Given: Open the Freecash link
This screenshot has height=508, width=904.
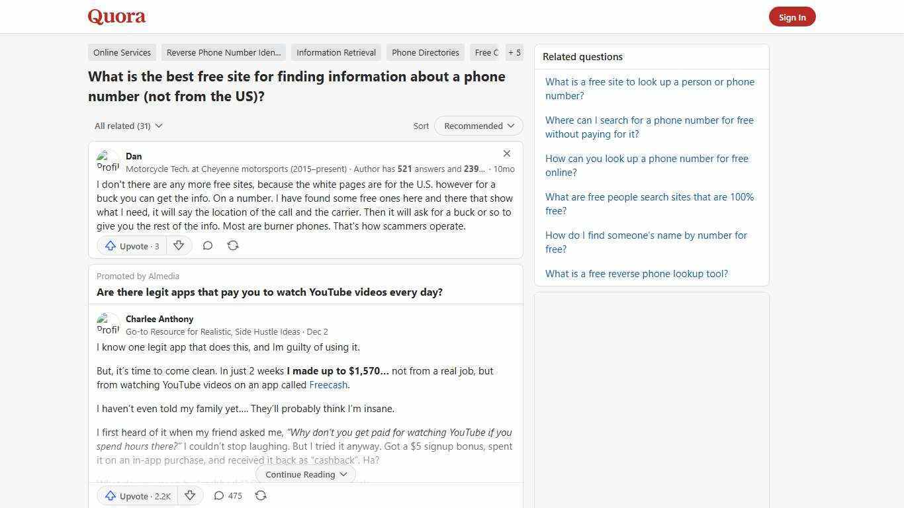Looking at the screenshot, I should coord(328,384).
